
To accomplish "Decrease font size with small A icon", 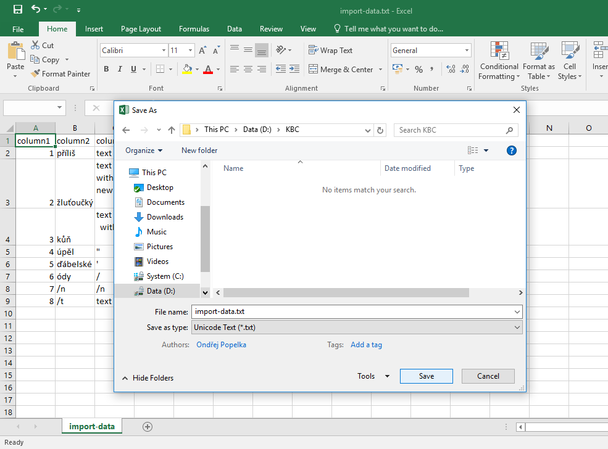I will click(x=216, y=51).
